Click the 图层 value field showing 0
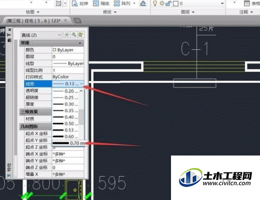Viewport: 260px width, 200px height. point(68,56)
